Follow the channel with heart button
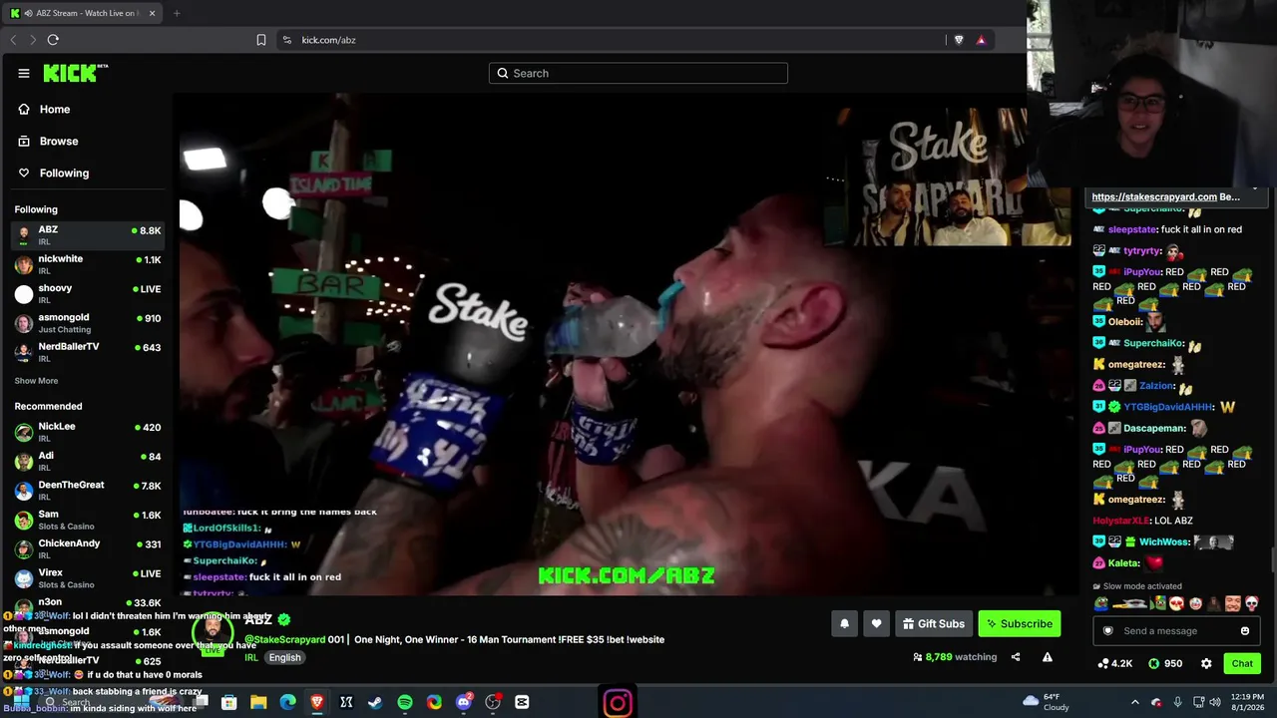 [876, 624]
